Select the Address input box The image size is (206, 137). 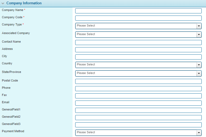(138, 50)
